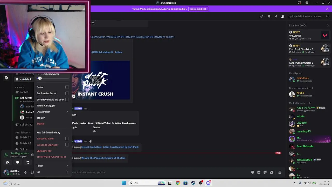The height and width of the screenshot is (187, 332).
Task: Open the Windows Start menu
Action: [x=124, y=183]
